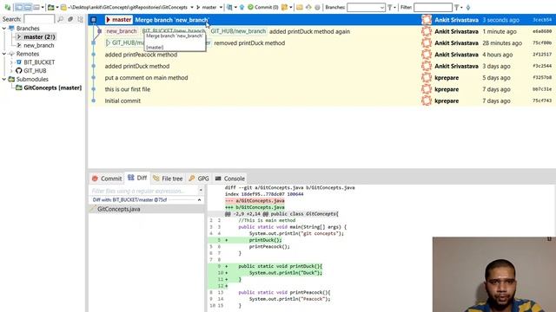Image resolution: width=556 pixels, height=312 pixels.
Task: Click the merge commit graph node square
Action: (94, 20)
